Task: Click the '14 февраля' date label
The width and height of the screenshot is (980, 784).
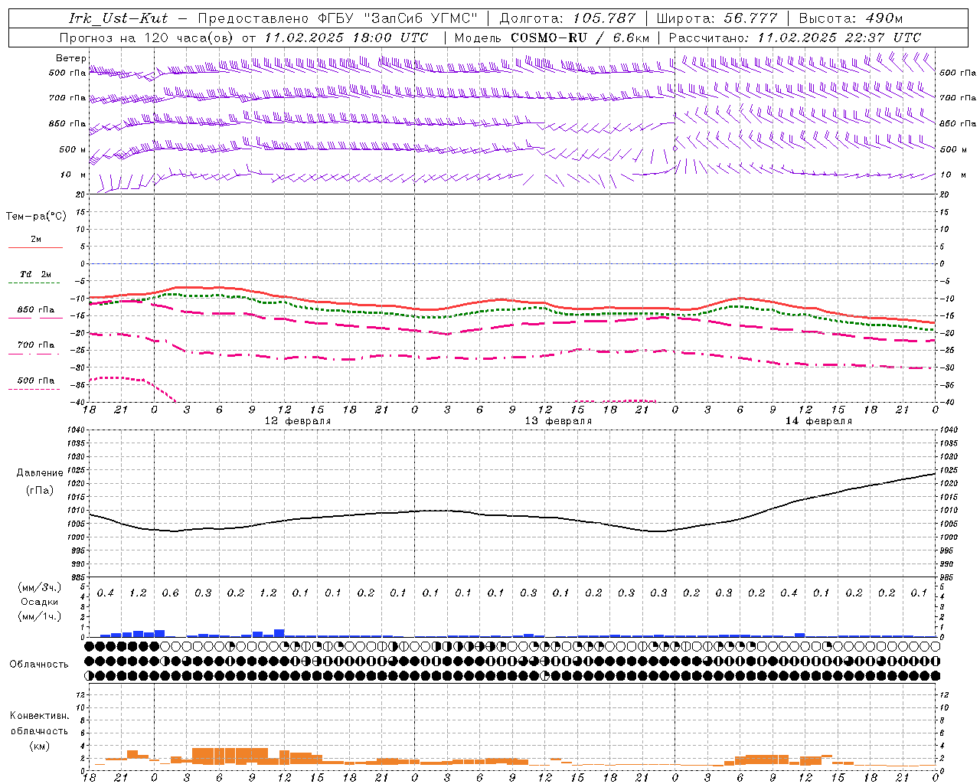Action: (818, 421)
